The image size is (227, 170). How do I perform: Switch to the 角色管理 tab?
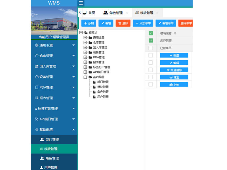pos(113,13)
